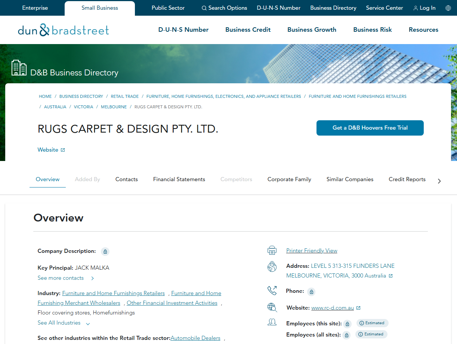
Task: Open Corporate Family tab
Action: click(x=289, y=179)
